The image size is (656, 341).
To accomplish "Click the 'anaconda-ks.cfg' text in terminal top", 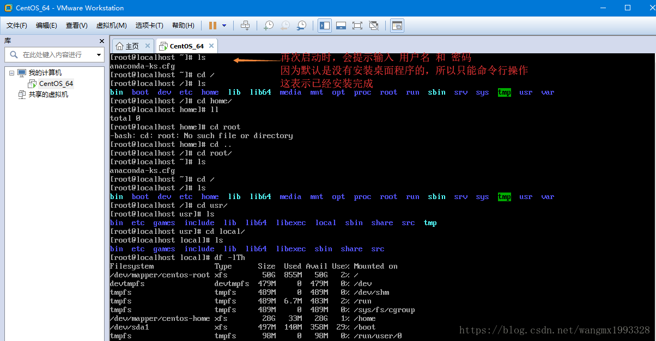I will click(x=143, y=66).
